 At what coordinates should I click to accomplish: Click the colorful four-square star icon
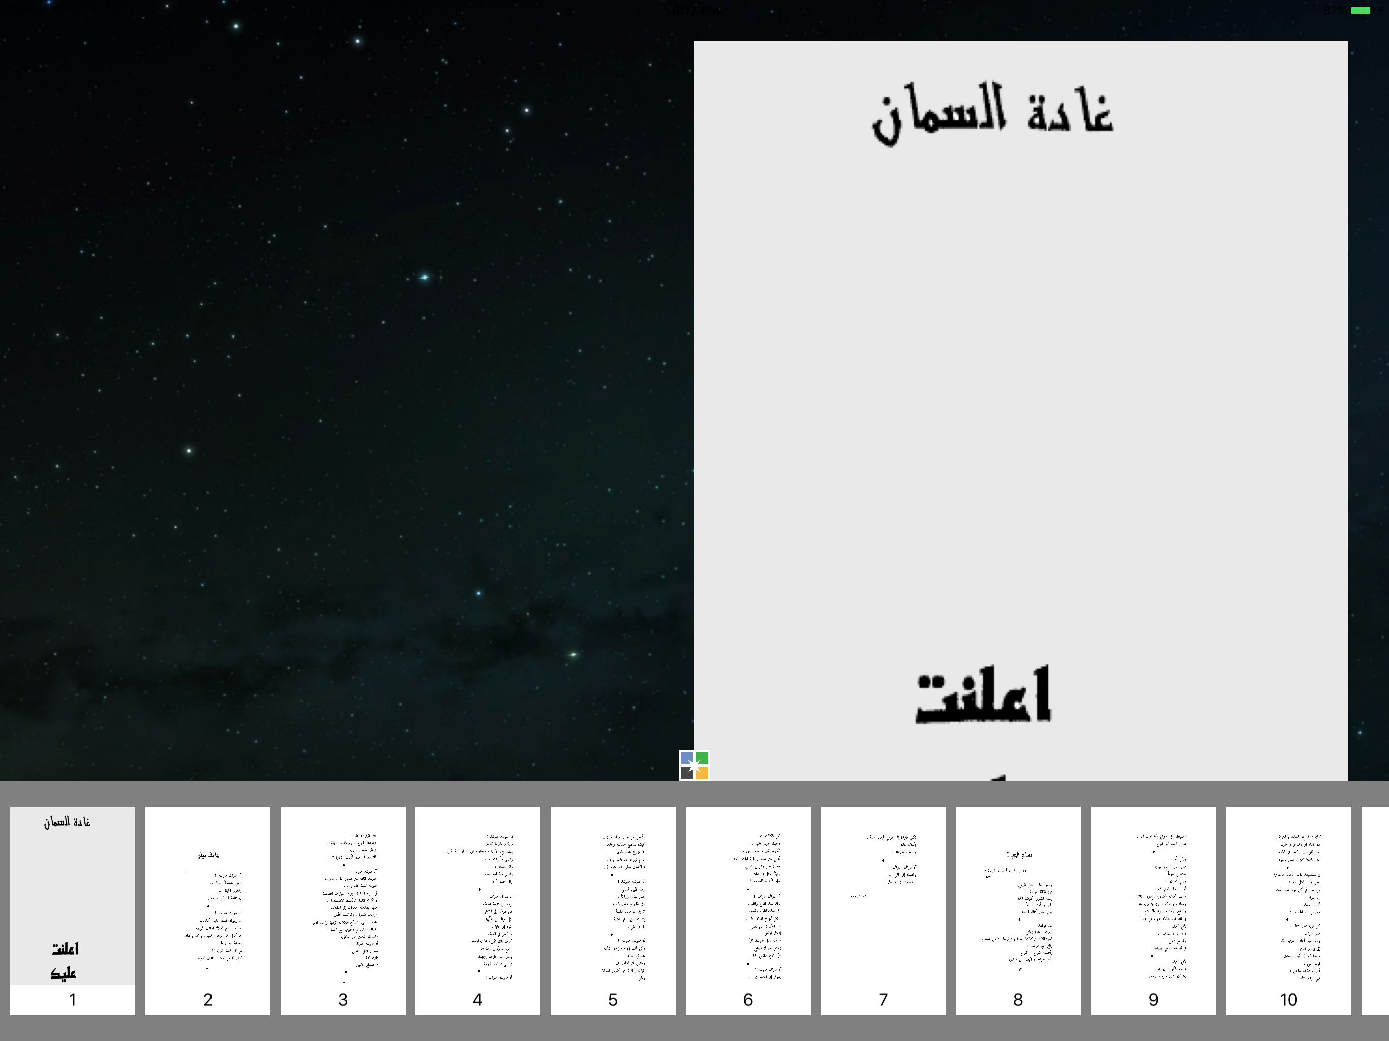(694, 766)
